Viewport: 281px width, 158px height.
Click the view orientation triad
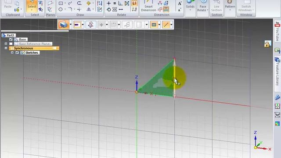tap(262, 141)
